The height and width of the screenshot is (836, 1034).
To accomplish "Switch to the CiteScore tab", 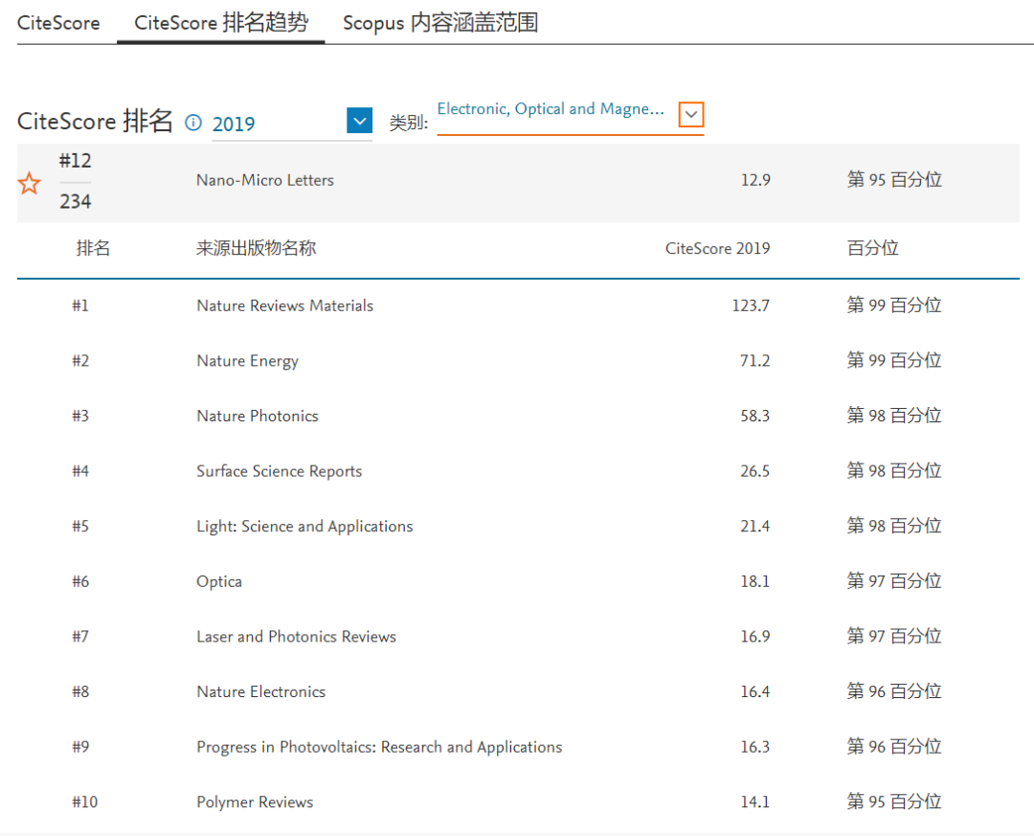I will [58, 23].
